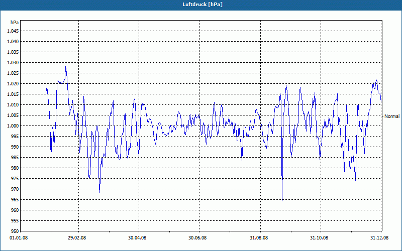Select the 990 y-axis label
Image resolution: width=402 pixels, height=251 pixels.
pyautogui.click(x=15, y=147)
